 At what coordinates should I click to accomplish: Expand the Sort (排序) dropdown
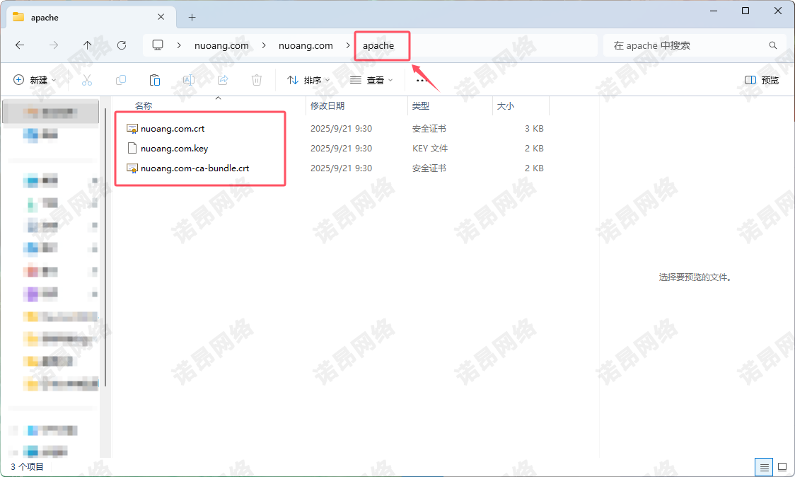coord(308,81)
